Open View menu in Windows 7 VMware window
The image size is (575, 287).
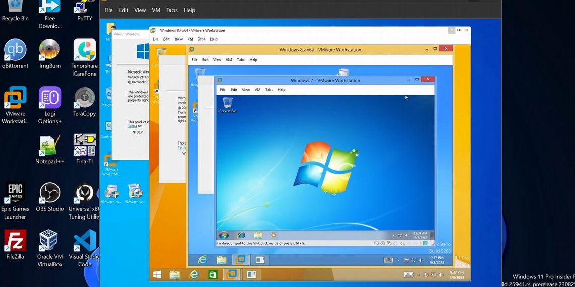pyautogui.click(x=246, y=89)
